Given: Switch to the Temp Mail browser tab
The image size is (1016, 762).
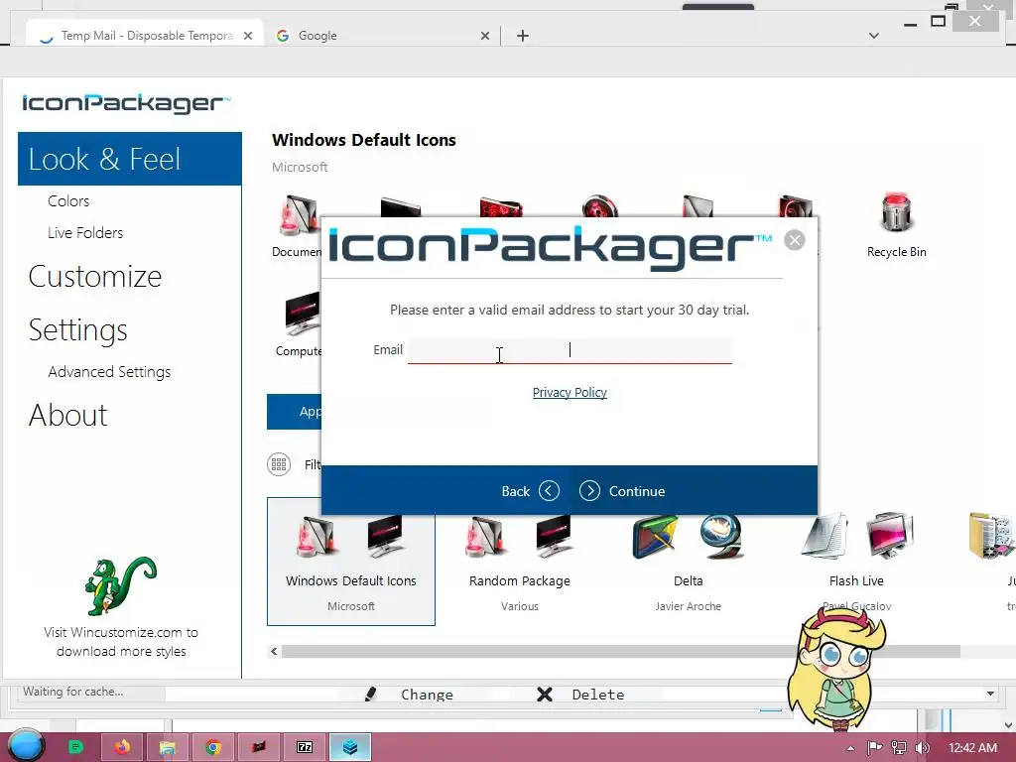Looking at the screenshot, I should 146,36.
